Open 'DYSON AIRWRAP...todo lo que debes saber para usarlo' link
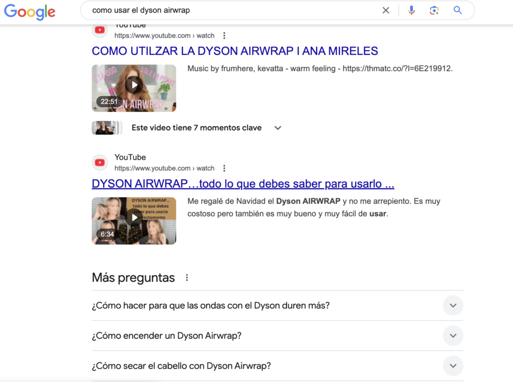Viewport: 513px width, 382px height. click(x=243, y=184)
